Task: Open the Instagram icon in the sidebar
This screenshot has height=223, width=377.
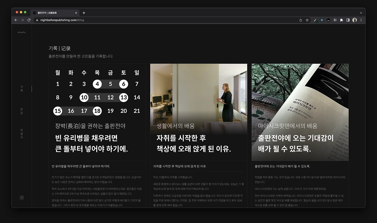Action: [x=22, y=198]
